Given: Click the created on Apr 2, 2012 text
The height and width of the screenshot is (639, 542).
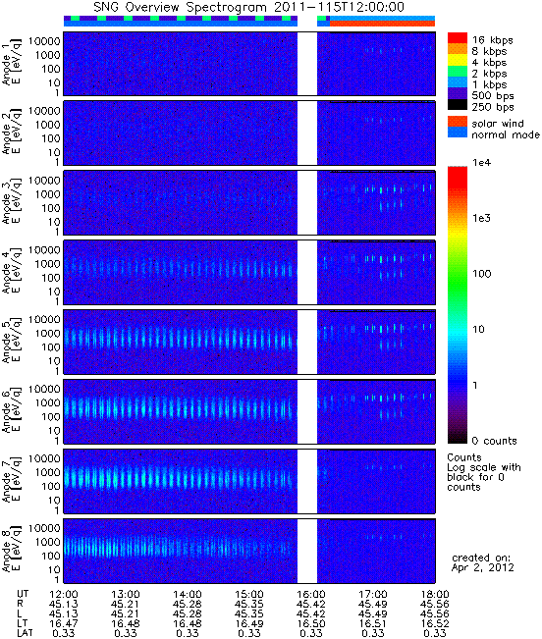Looking at the screenshot, I should point(483,562).
